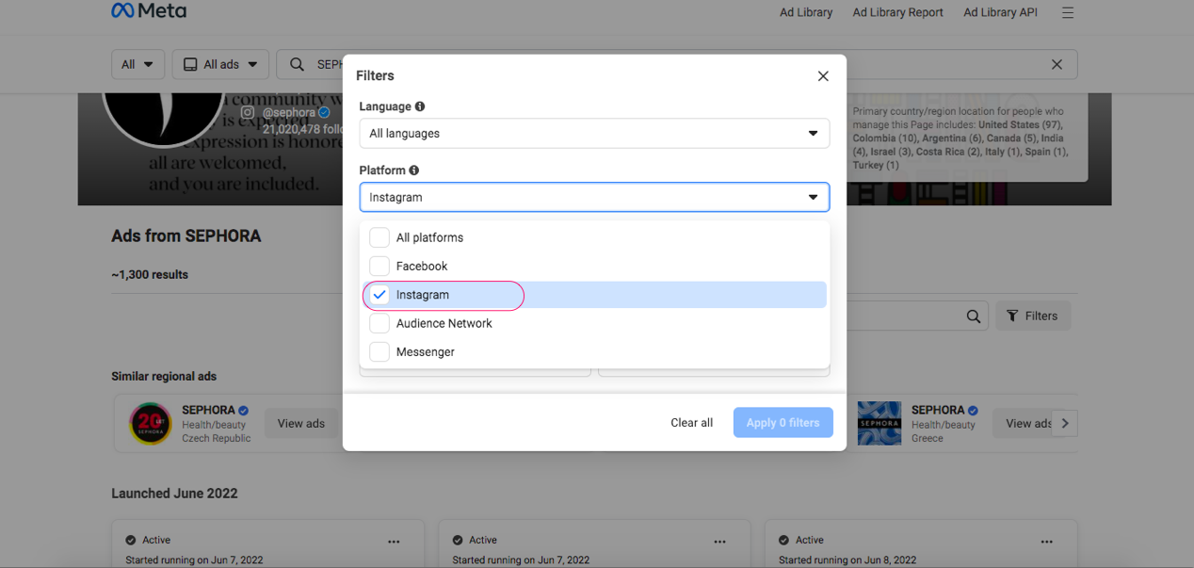Open the All ads dropdown
Viewport: 1194px width, 568px height.
click(220, 65)
